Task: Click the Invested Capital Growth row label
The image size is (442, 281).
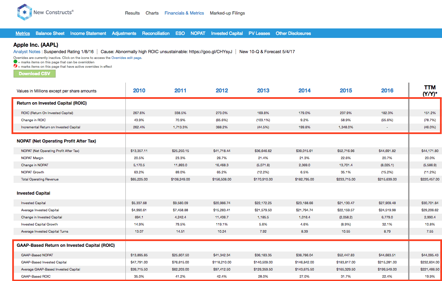Action: 39,224
